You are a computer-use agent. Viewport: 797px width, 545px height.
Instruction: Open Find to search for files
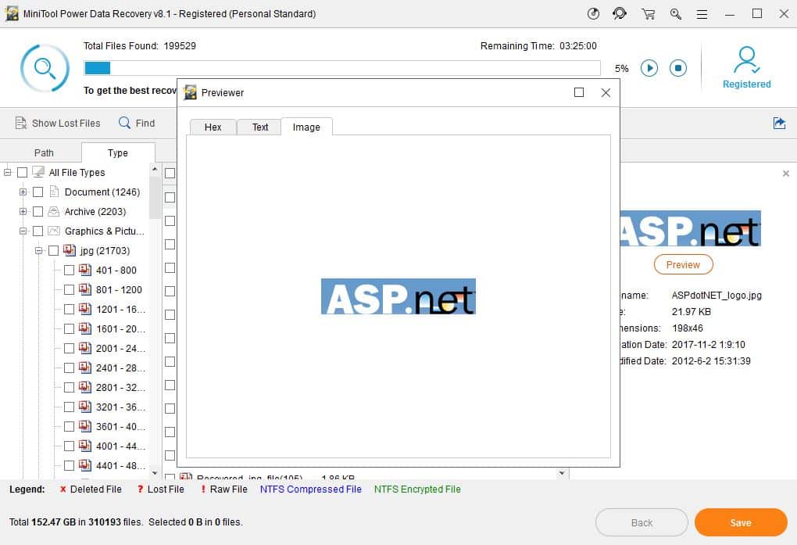(x=138, y=123)
